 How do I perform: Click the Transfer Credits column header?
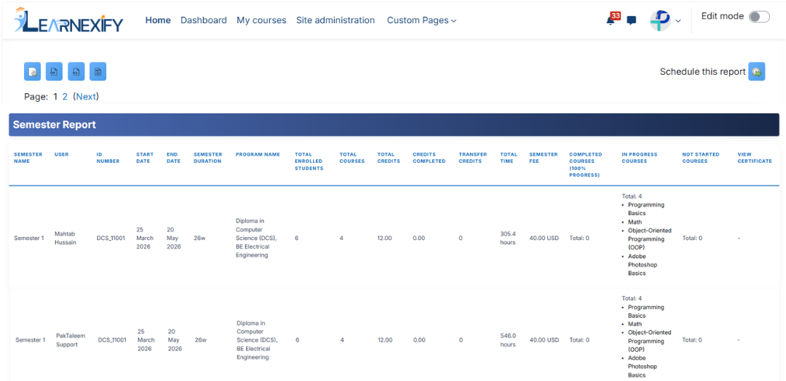[473, 158]
